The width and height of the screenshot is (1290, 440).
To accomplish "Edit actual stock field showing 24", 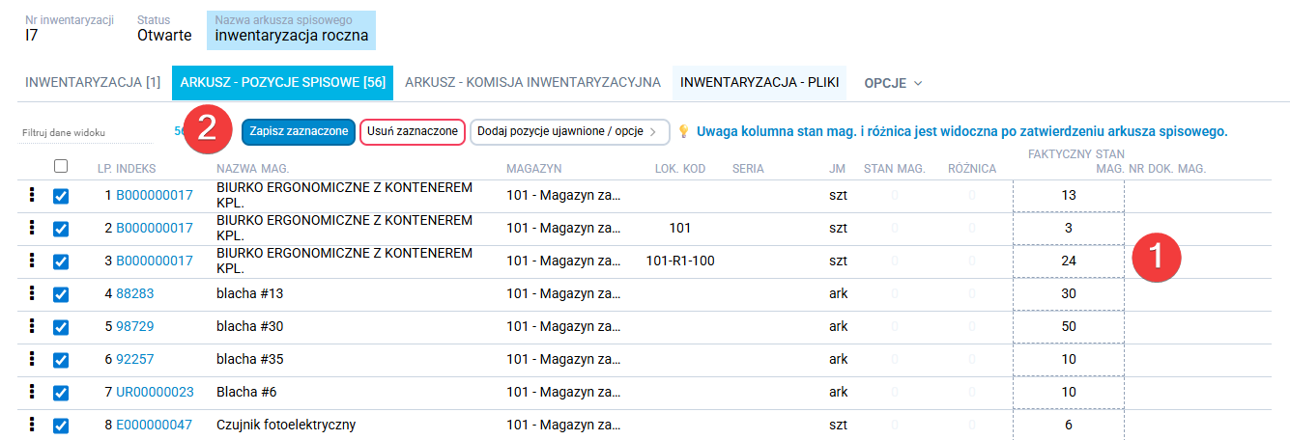I will click(x=1068, y=261).
